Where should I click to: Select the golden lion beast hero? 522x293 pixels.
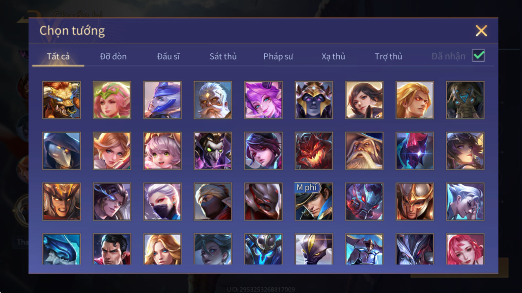click(x=61, y=100)
